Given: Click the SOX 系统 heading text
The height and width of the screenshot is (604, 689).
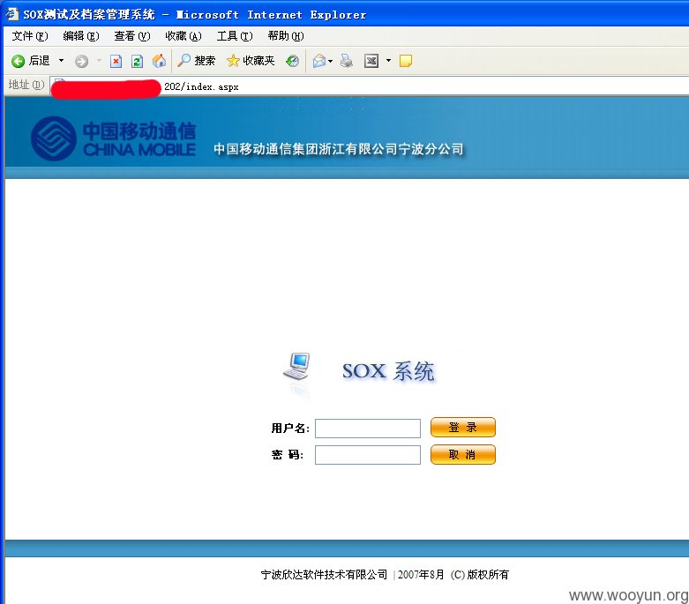Looking at the screenshot, I should 388,371.
